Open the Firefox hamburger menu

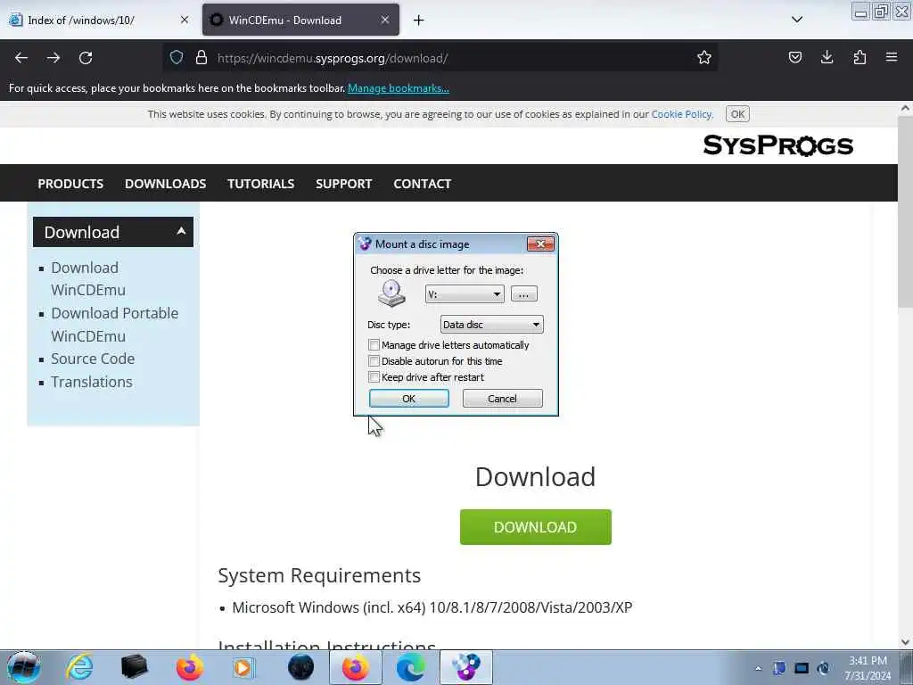pos(892,57)
